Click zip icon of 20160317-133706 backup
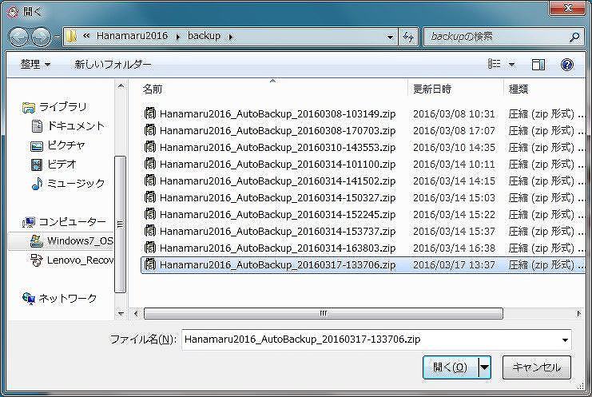592x397 pixels. 150,264
